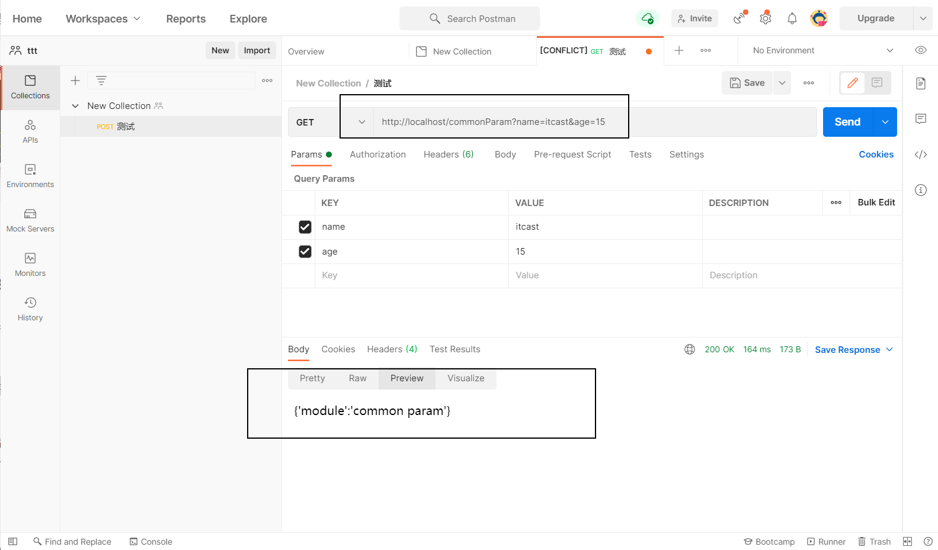Uncheck the age parameter checkbox
Screen dimensions: 938x550
coord(305,252)
